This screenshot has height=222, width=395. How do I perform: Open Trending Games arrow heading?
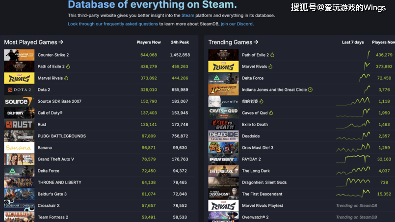click(233, 42)
